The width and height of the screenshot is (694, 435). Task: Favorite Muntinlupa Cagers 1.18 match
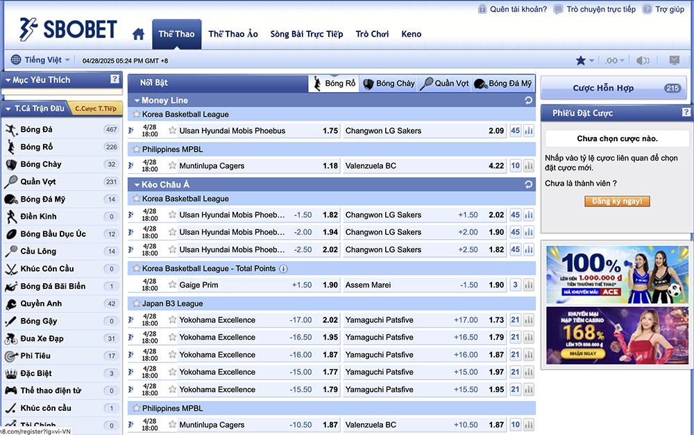click(172, 166)
